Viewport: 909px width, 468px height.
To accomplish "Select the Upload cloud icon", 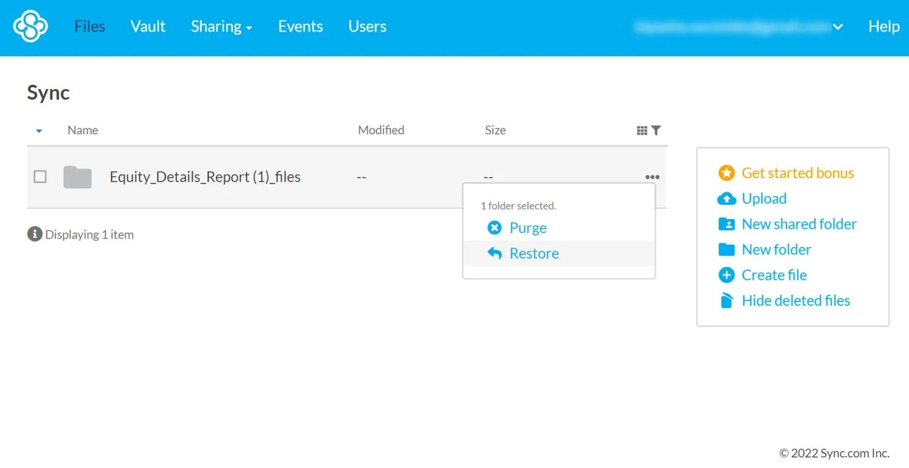I will tap(726, 198).
